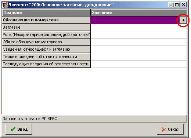Select the Общее обозначение материала row label

click(x=46, y=42)
